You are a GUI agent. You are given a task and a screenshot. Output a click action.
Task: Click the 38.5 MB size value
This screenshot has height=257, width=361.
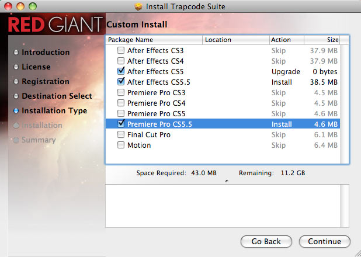(324, 82)
